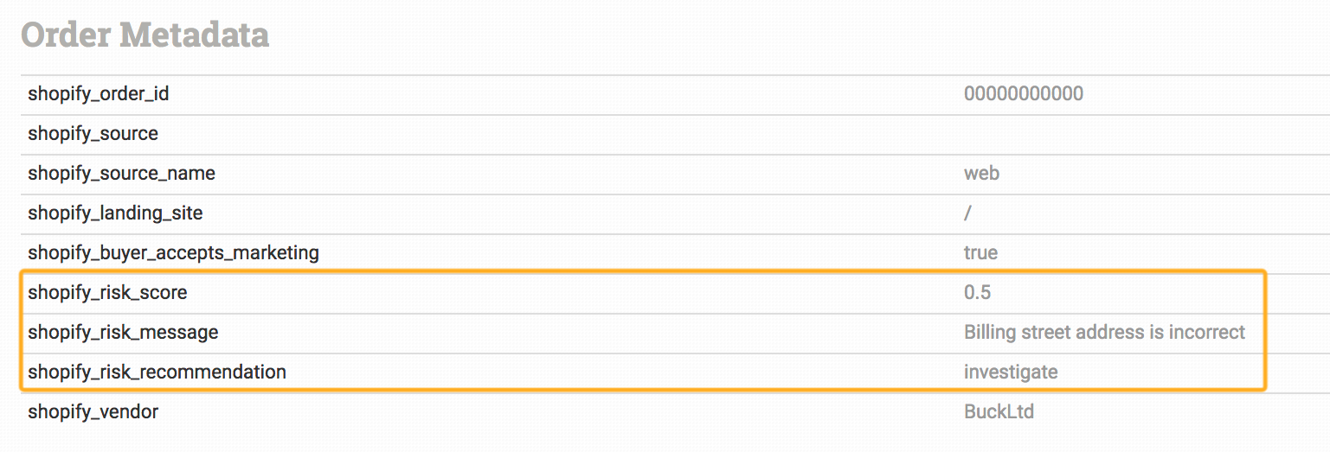1330x452 pixels.
Task: Select the true marketing value
Action: (980, 252)
